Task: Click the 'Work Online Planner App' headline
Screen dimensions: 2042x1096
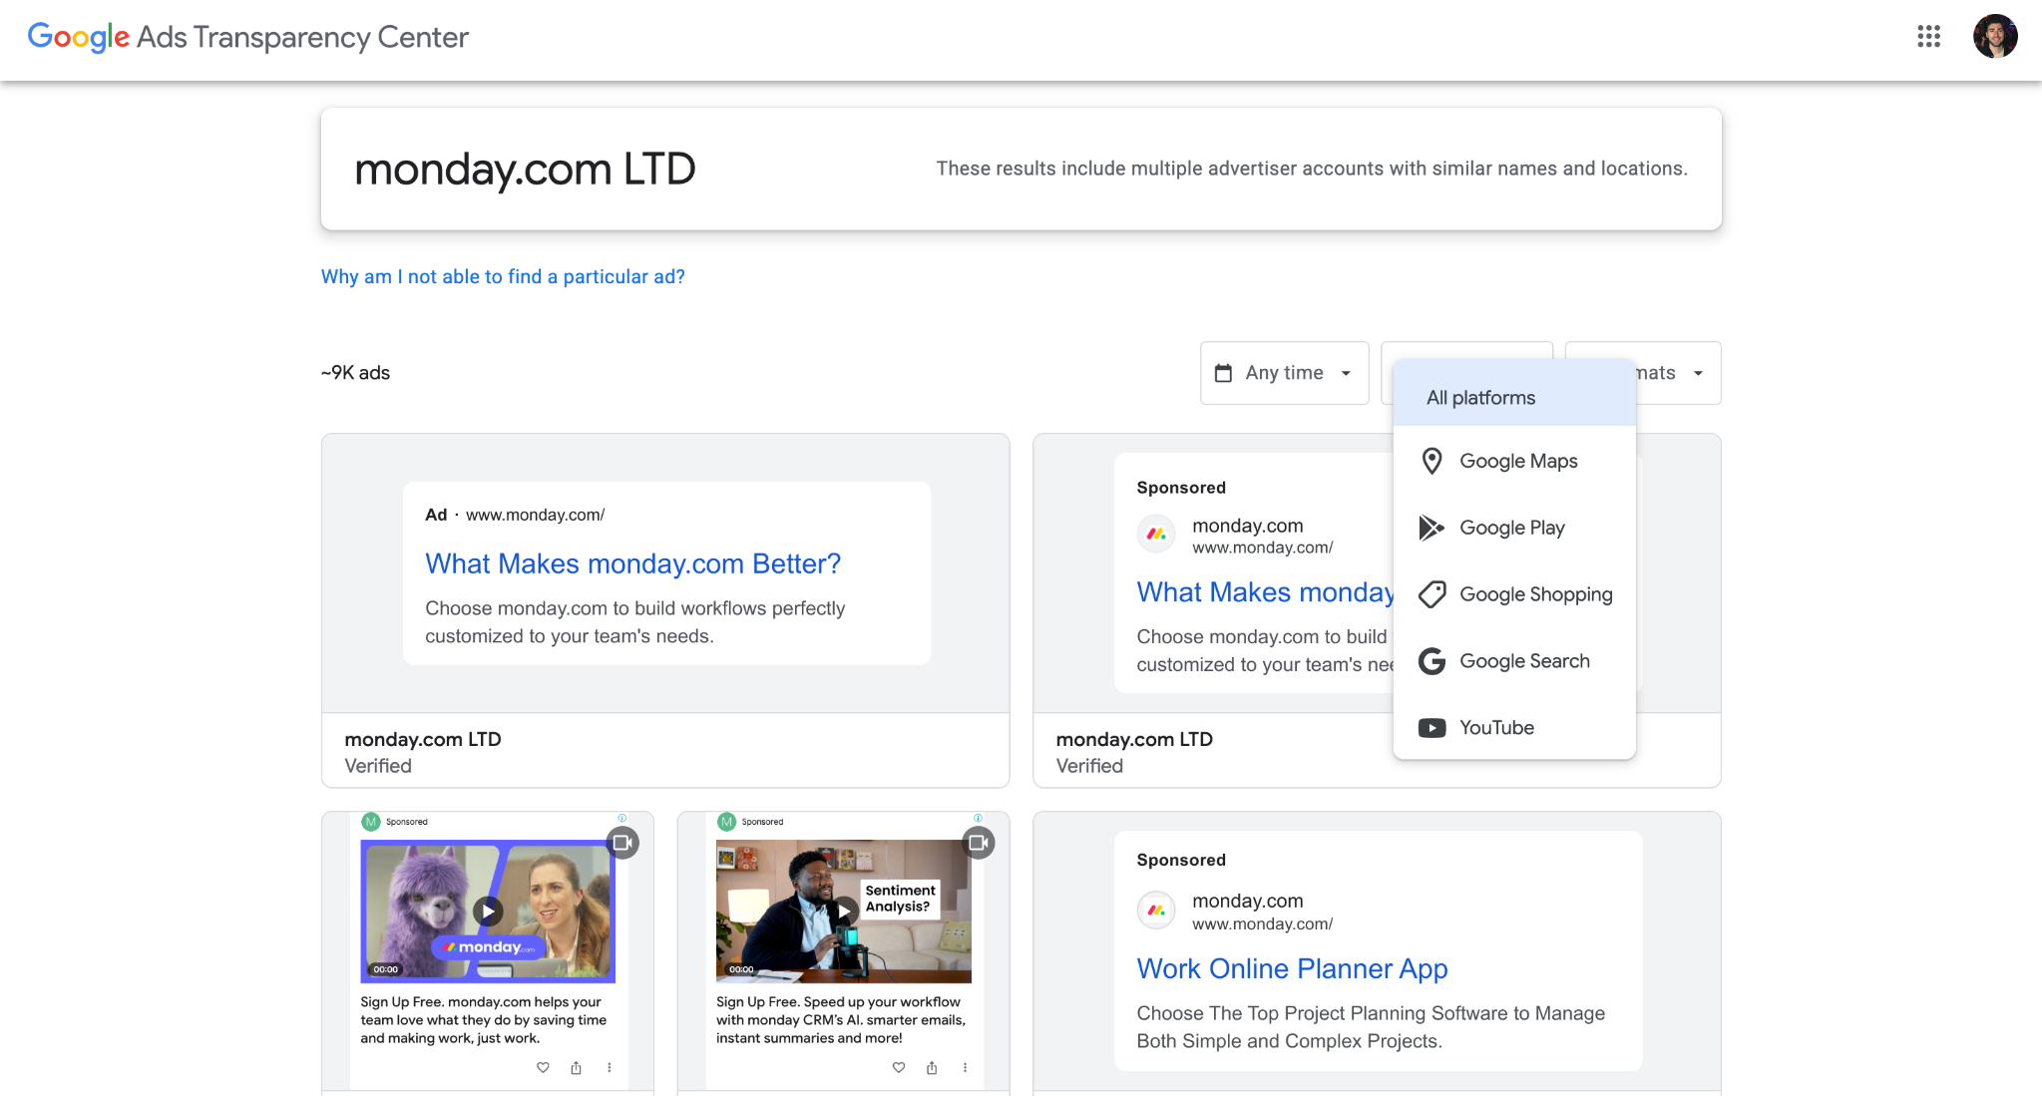Action: point(1291,968)
